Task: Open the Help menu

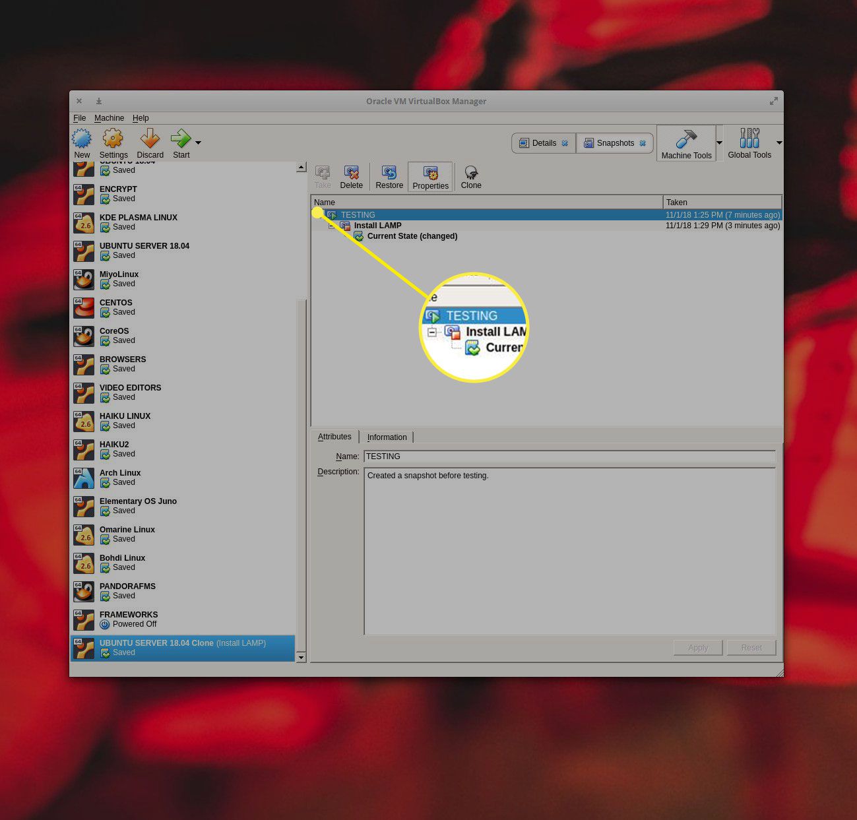Action: pos(141,118)
